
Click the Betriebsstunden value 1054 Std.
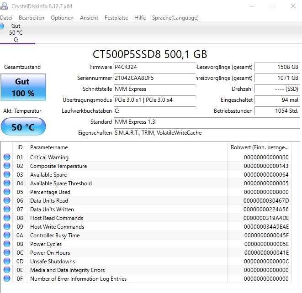277,111
